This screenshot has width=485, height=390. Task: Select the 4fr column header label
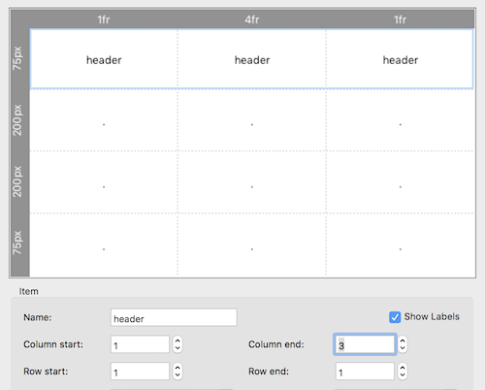click(x=252, y=19)
